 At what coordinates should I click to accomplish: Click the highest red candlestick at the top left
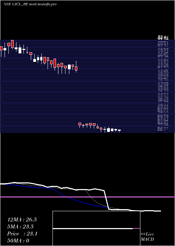(13, 44)
